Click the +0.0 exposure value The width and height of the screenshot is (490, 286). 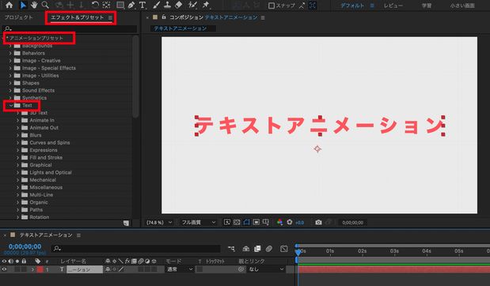(299, 223)
